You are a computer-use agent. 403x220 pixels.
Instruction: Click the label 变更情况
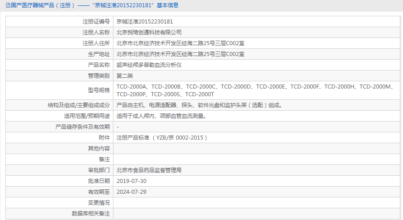[x=99, y=203]
